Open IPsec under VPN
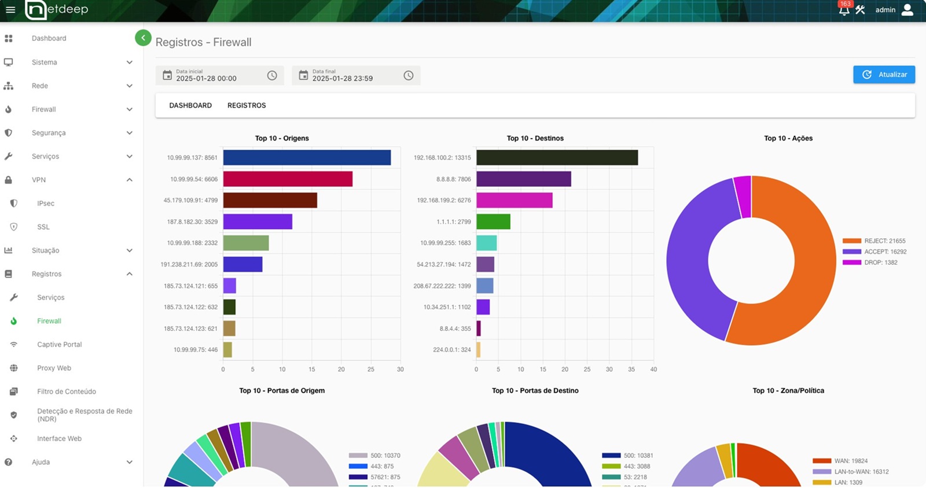Viewport: 926px width, 488px height. pos(46,204)
